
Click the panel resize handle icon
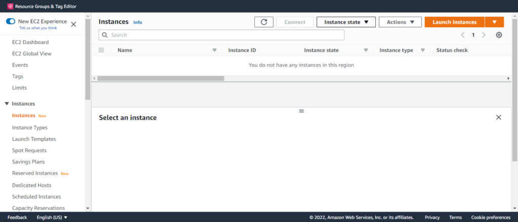tap(301, 111)
